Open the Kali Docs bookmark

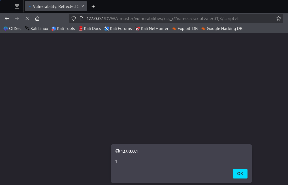90,29
